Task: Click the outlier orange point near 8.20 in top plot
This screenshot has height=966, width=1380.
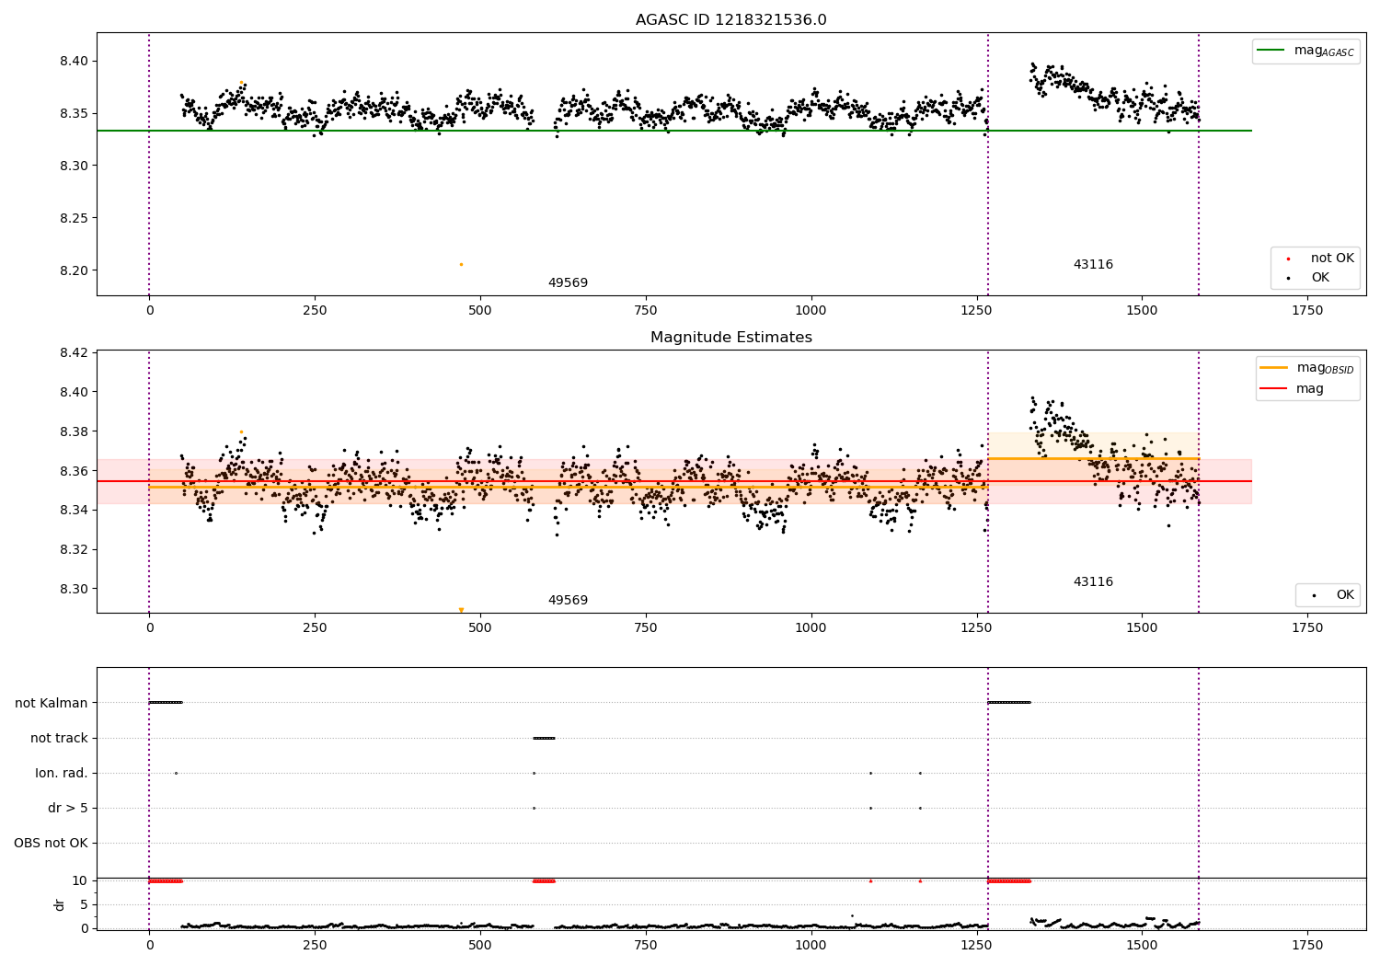Action: [461, 264]
